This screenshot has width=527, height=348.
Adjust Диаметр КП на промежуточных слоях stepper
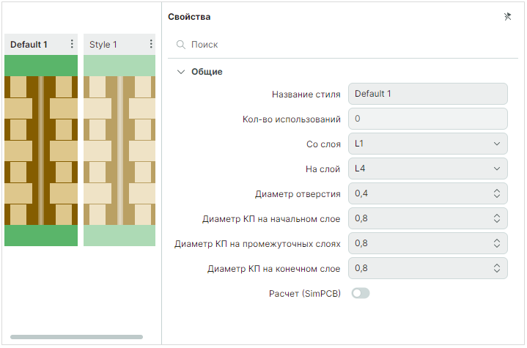pyautogui.click(x=496, y=243)
